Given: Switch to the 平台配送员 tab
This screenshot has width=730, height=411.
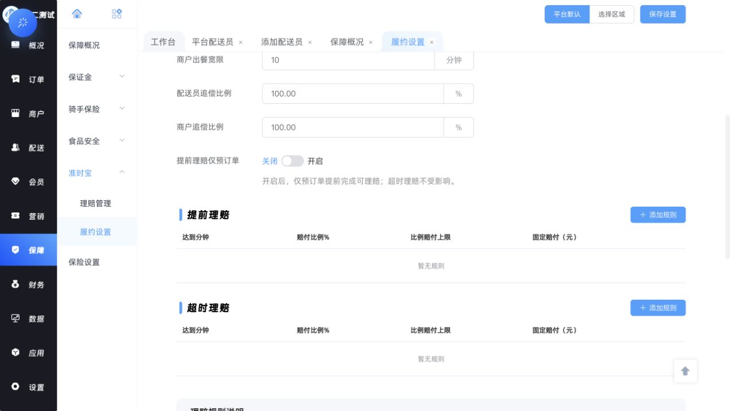Looking at the screenshot, I should click(x=212, y=42).
